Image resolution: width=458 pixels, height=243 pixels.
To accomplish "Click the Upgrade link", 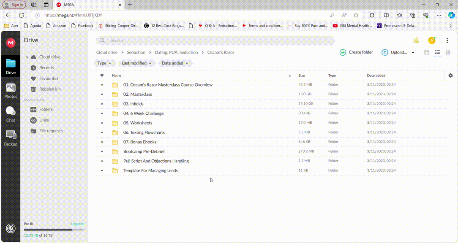I will (x=78, y=224).
